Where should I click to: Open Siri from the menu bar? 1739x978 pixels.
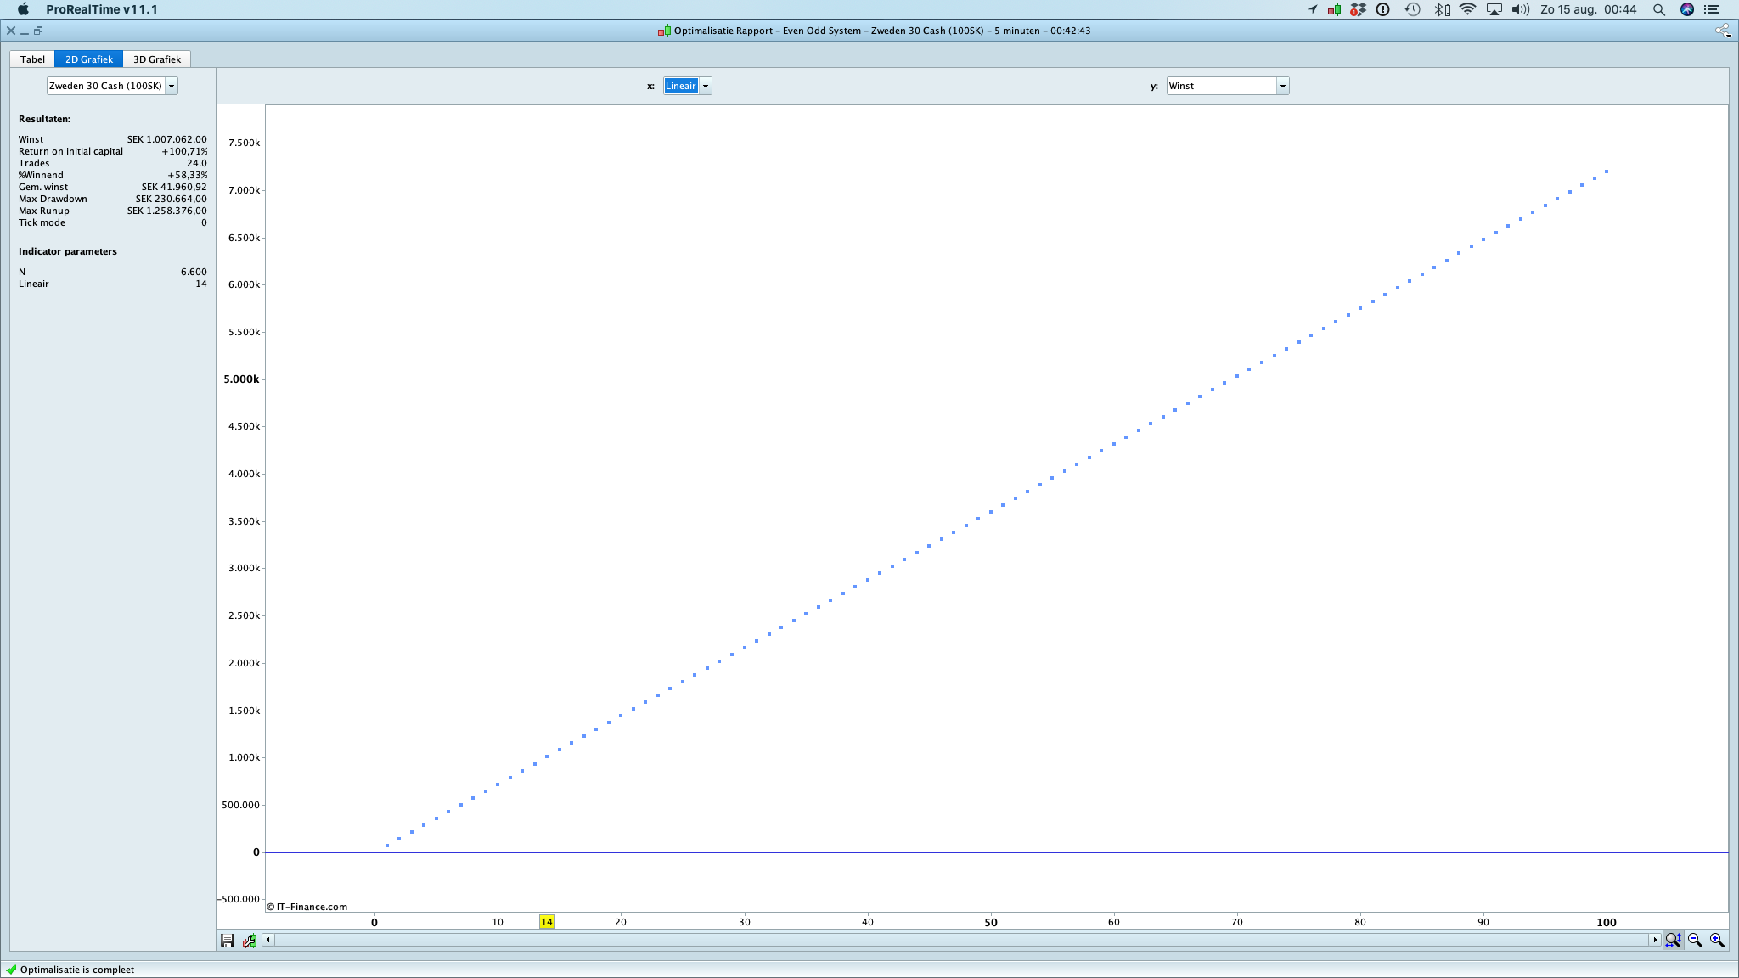[1687, 9]
